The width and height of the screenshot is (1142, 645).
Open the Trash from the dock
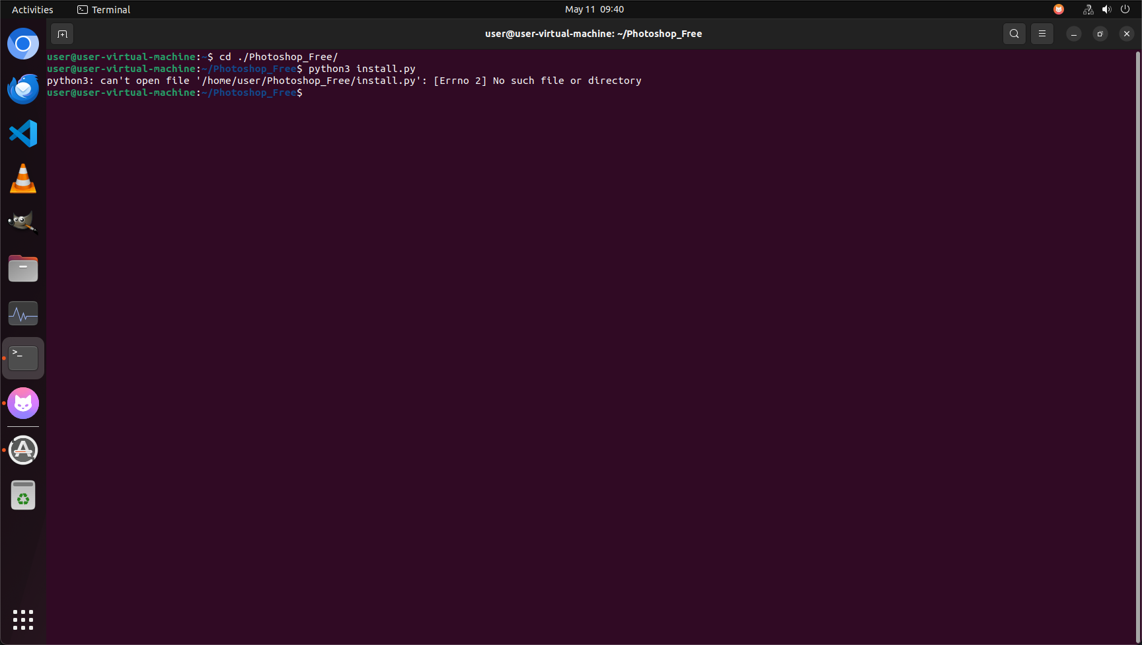tap(23, 495)
